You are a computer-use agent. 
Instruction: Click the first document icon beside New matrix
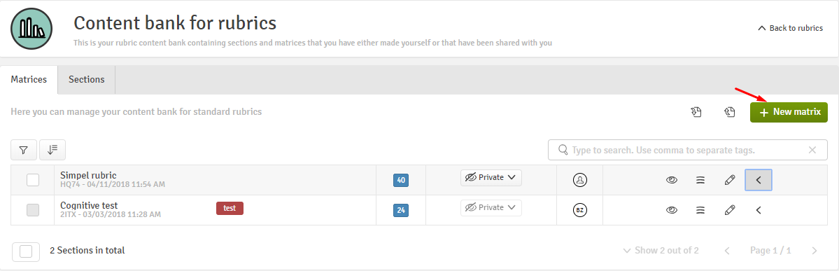[696, 112]
